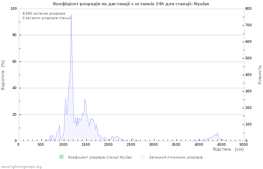Click the legend text 'Коефіцієнт розрядів станції Nyulas'
This screenshot has height=169, width=263.
pyautogui.click(x=100, y=157)
